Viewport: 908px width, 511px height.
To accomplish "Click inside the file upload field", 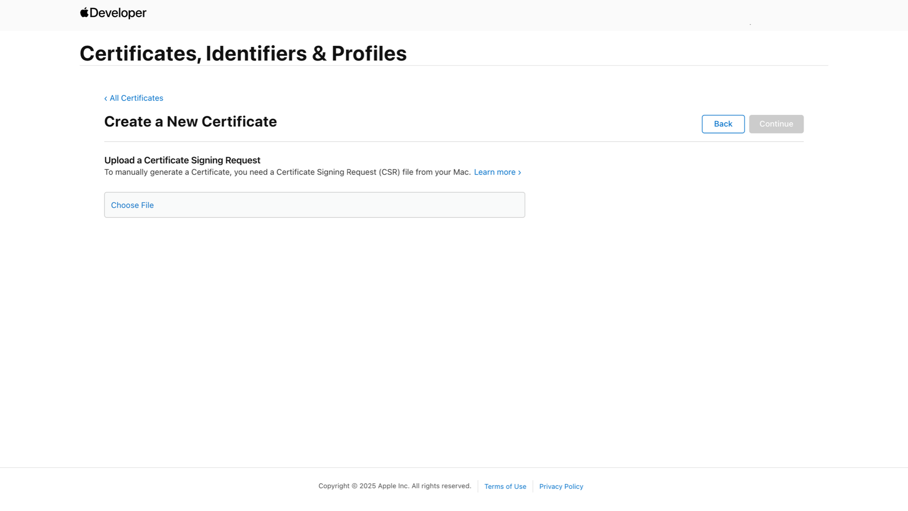I will [314, 205].
